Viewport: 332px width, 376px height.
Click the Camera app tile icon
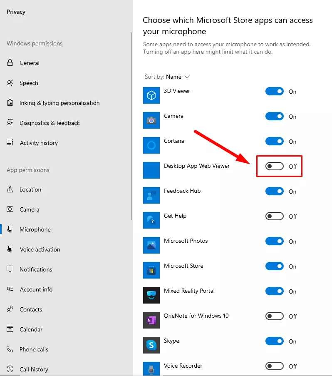pos(151,120)
